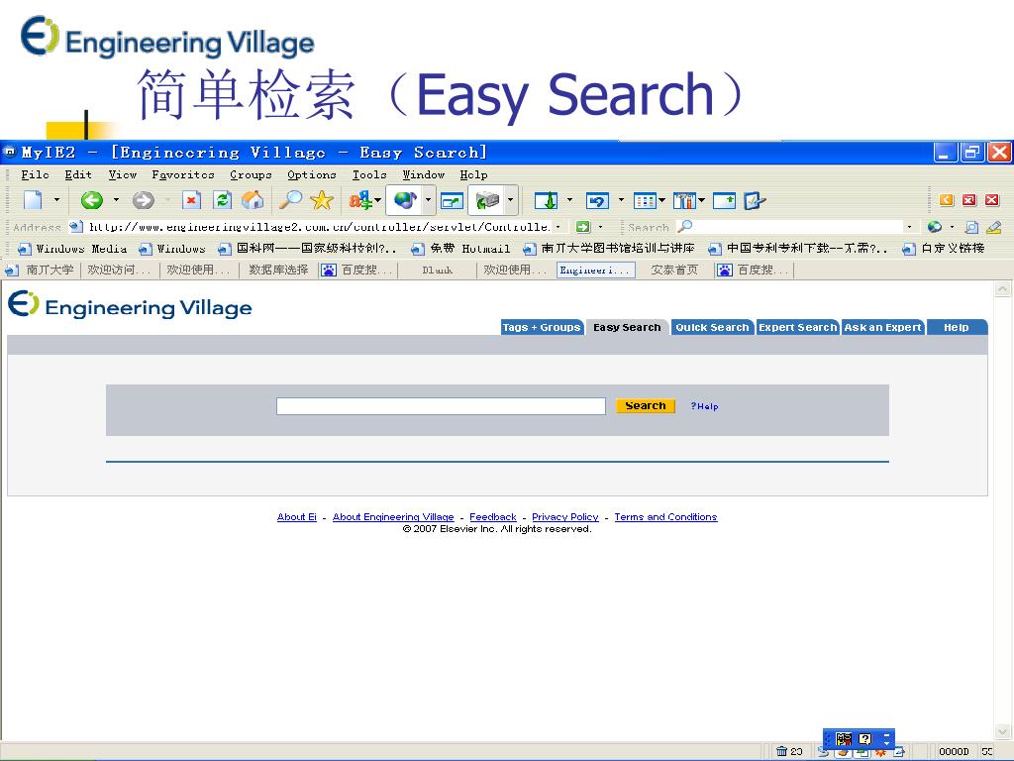This screenshot has height=761, width=1014.
Task: Open the Help tab on Engineering Village
Action: (x=956, y=327)
